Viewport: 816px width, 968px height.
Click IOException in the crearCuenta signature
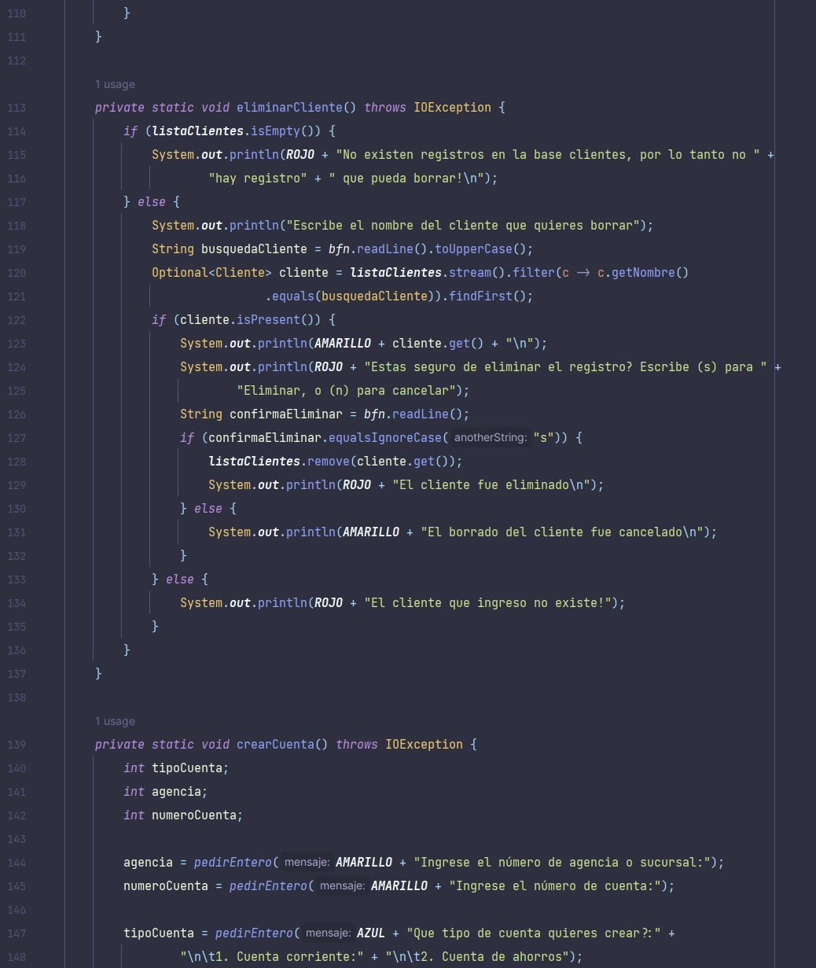[x=425, y=745]
